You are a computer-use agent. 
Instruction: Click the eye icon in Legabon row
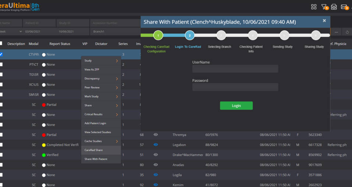click(155, 145)
